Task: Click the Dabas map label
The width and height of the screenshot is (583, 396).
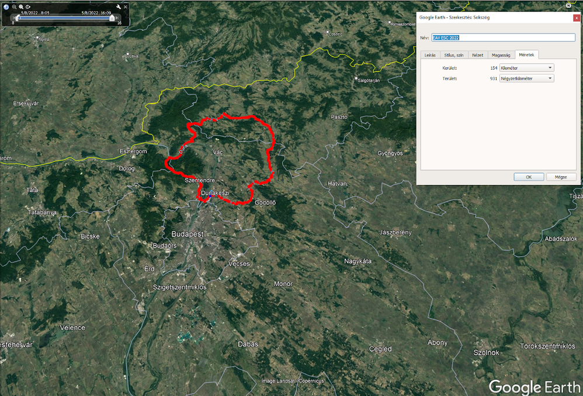Action: coord(248,345)
